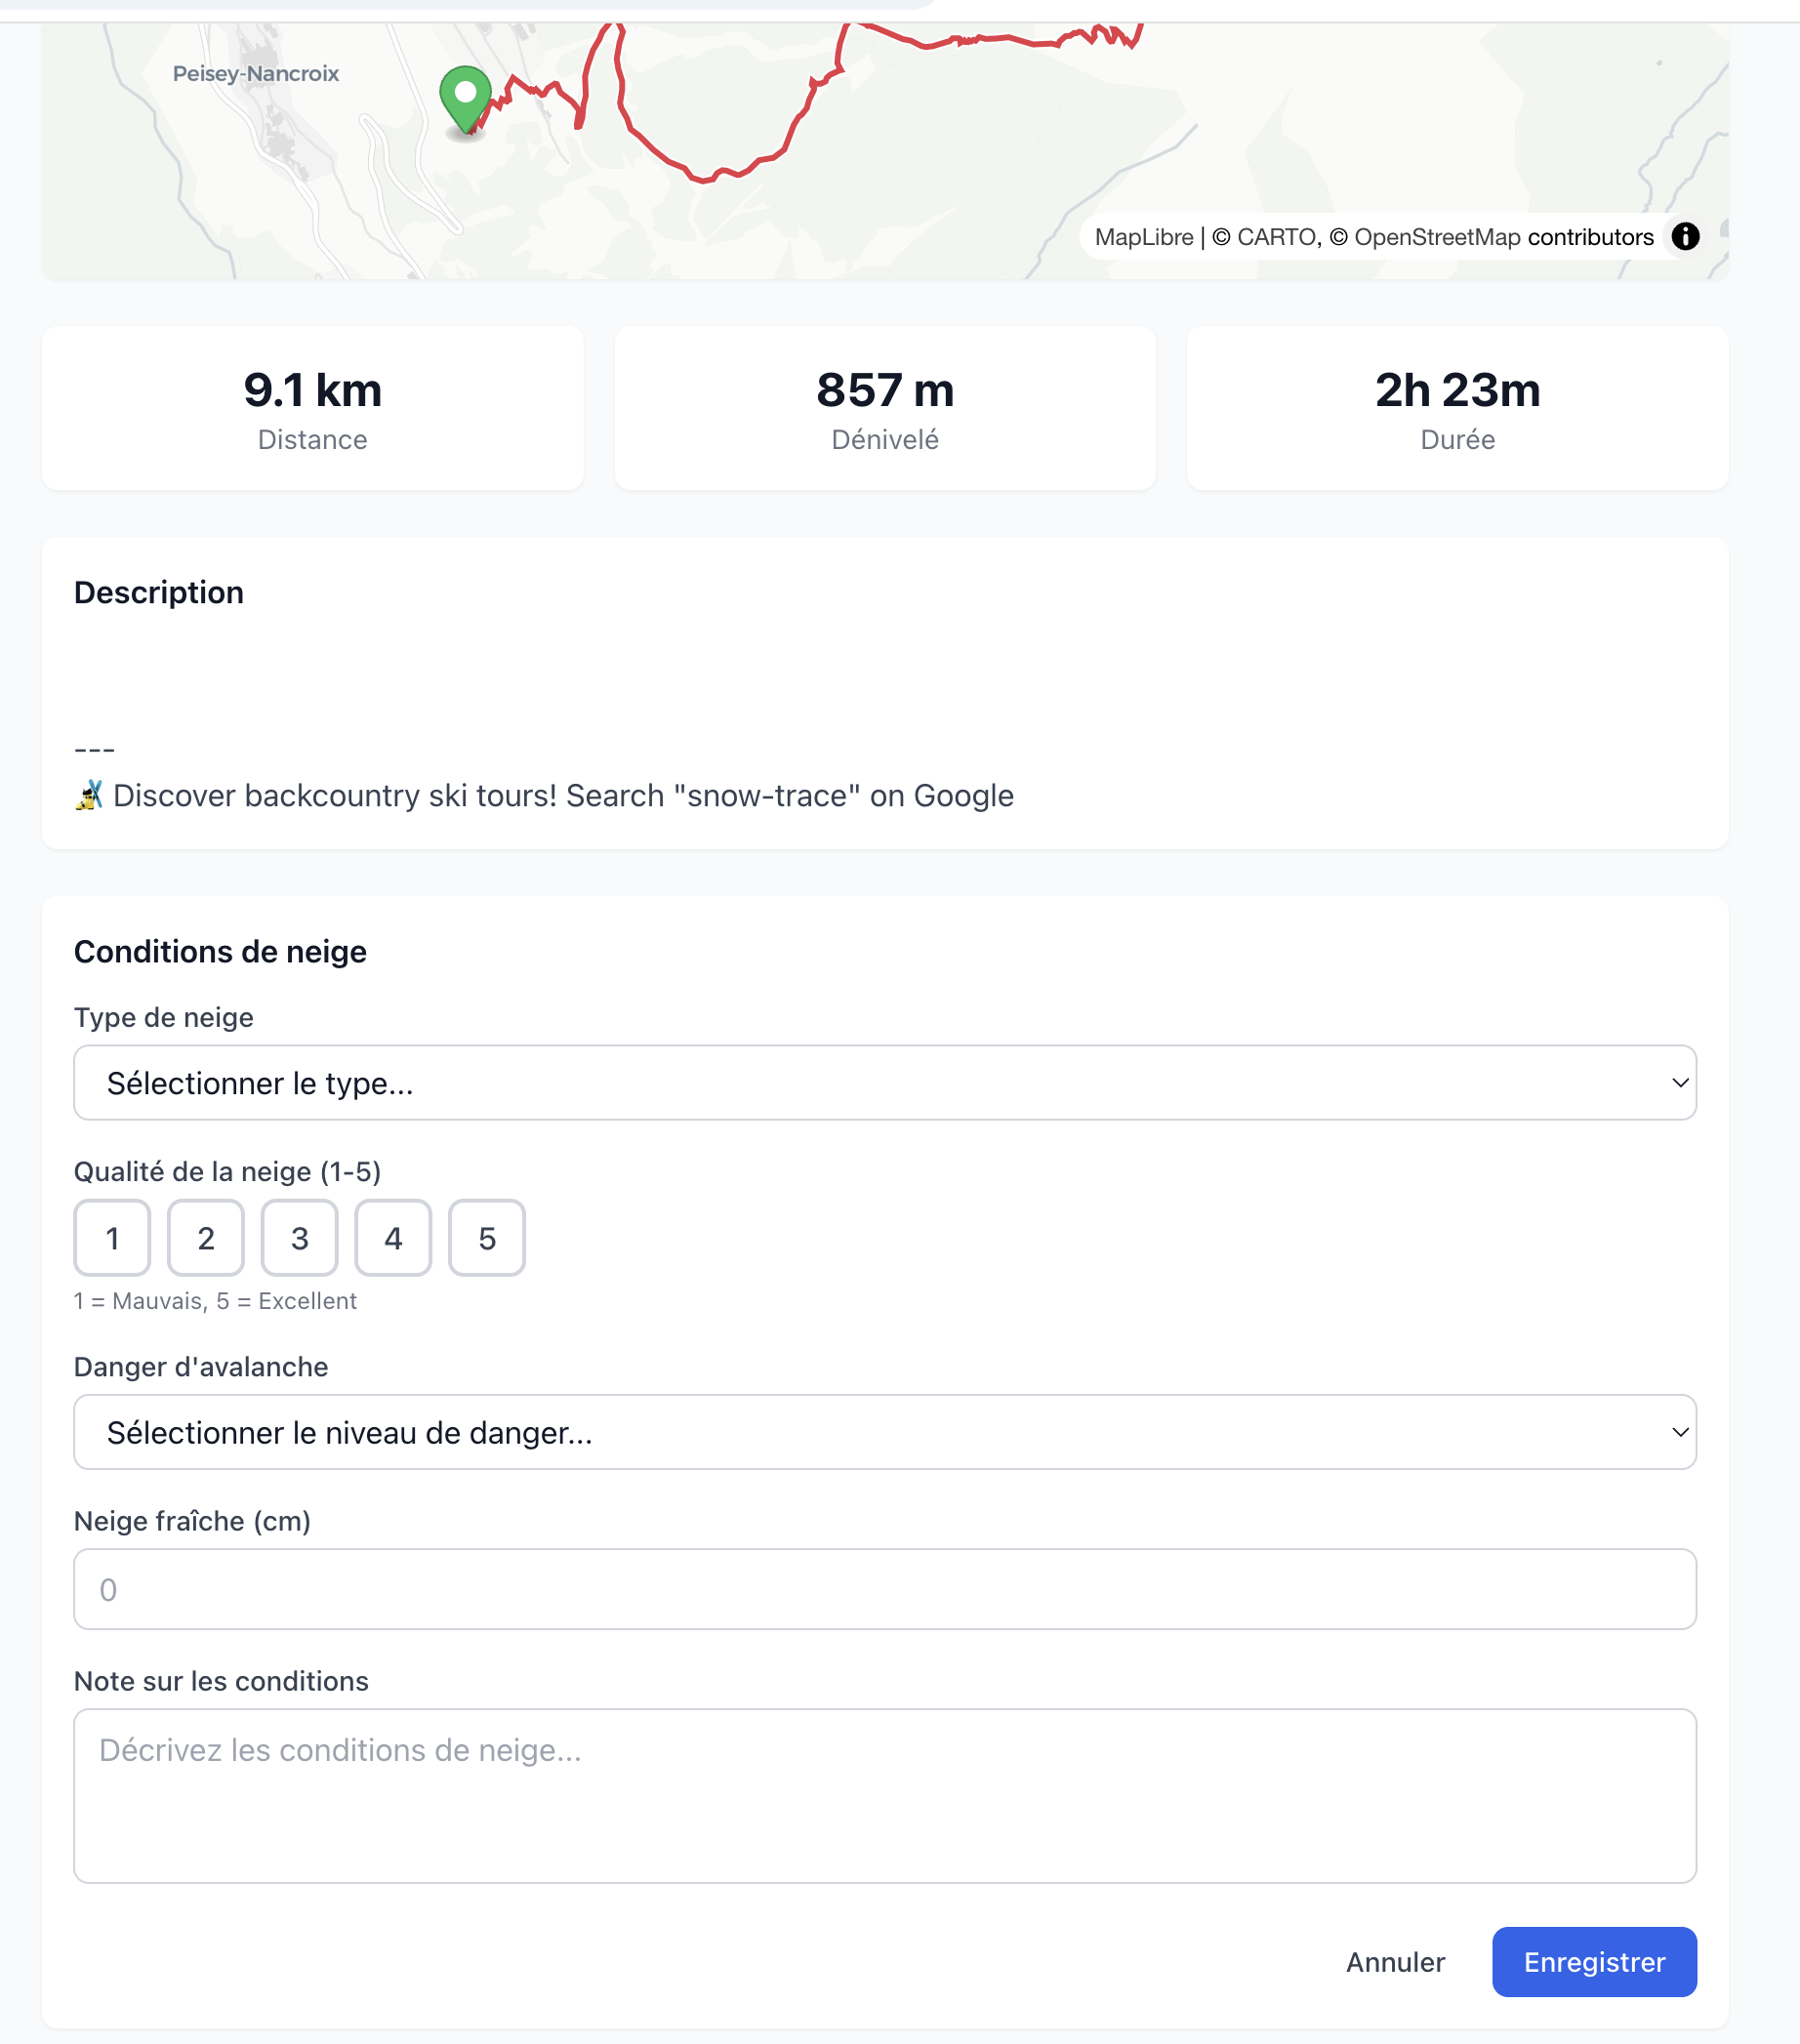Select snow quality rating 4
This screenshot has height=2044, width=1800.
pos(393,1238)
